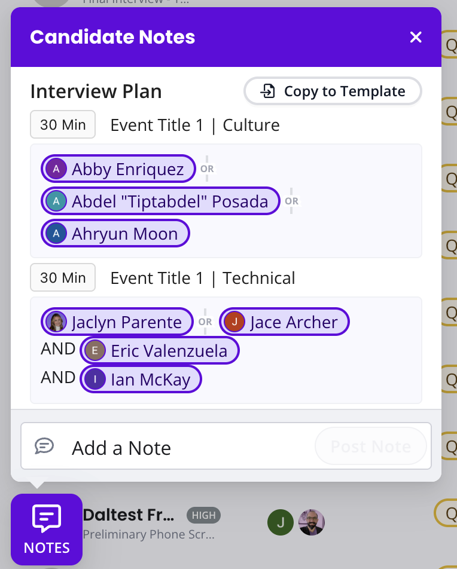Click the speech bubble note icon
The image size is (457, 569).
[x=44, y=446]
